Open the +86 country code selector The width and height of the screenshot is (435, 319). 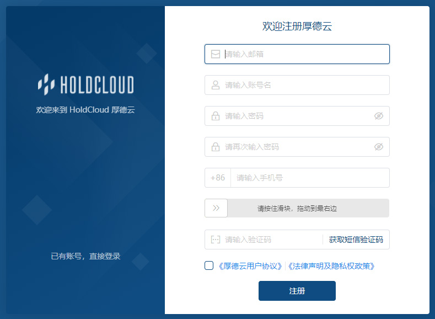218,178
